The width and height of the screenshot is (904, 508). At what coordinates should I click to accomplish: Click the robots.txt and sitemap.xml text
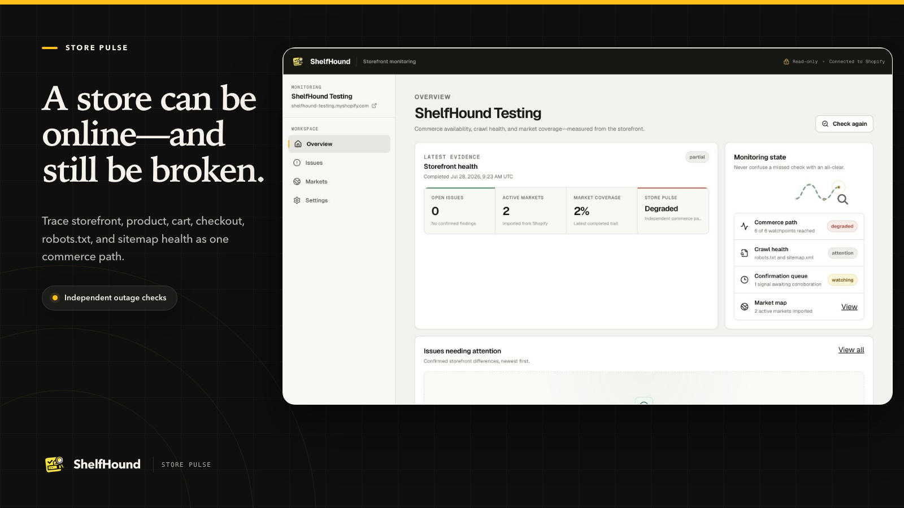pos(784,257)
